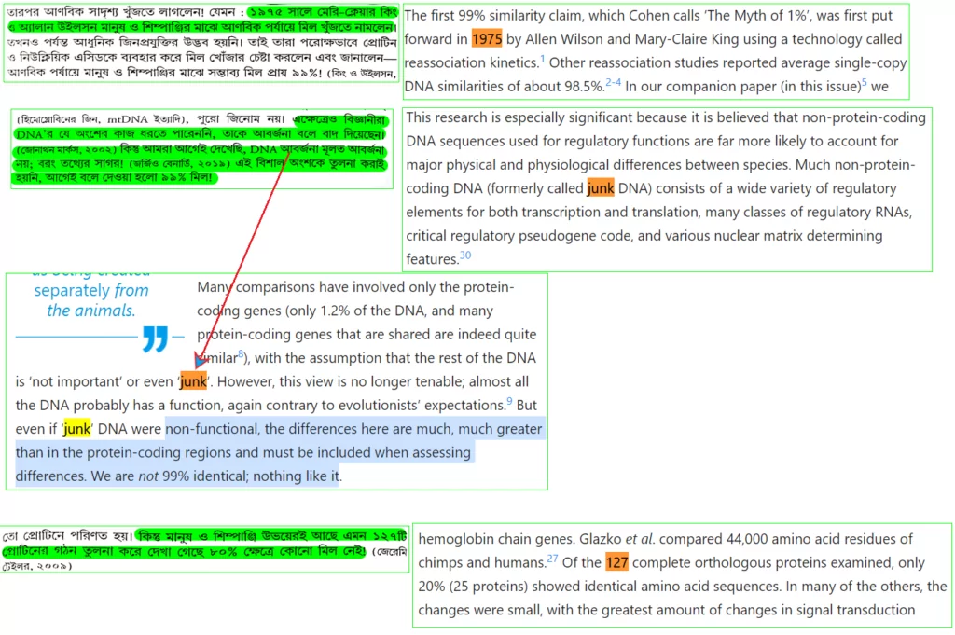
Task: Click the blue closing quotation mark icon
Action: [156, 338]
